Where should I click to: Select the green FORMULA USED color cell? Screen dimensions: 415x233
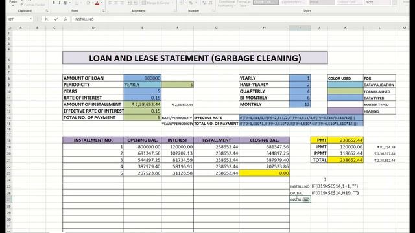point(346,91)
